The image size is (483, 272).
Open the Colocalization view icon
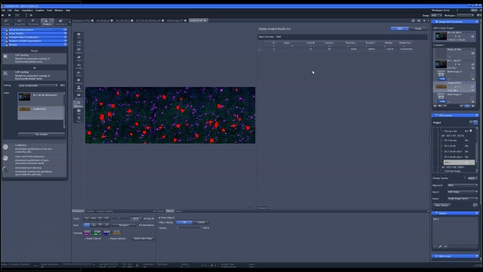click(x=78, y=81)
